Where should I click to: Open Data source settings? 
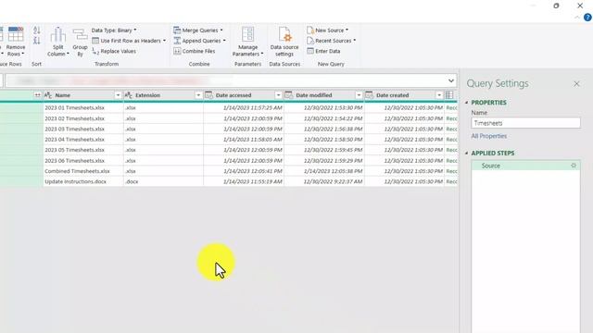[284, 42]
